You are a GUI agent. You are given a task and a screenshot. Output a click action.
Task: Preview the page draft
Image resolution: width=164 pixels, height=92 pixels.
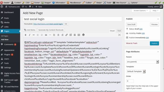154,25
